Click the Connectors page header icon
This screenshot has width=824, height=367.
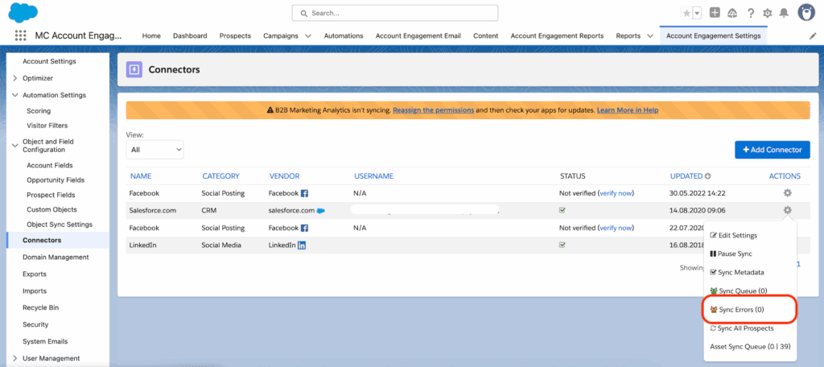click(x=134, y=69)
